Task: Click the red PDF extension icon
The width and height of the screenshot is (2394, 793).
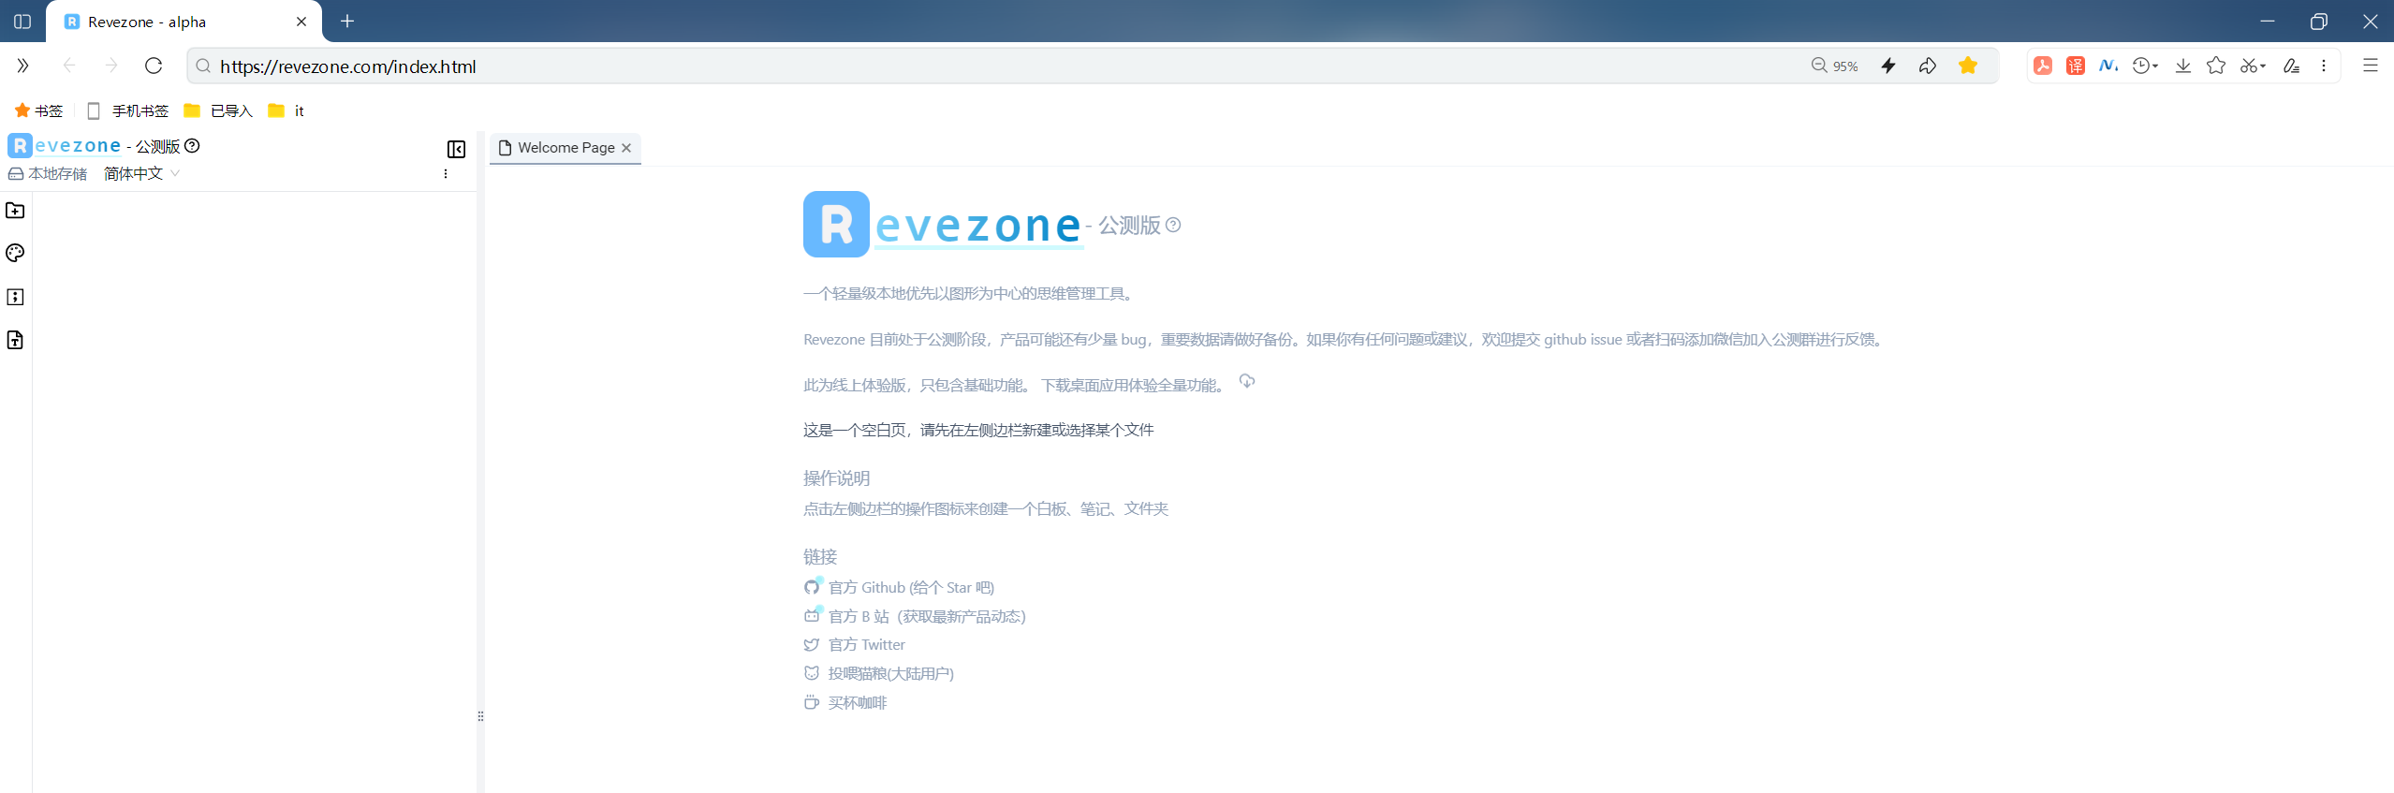Action: click(x=2043, y=66)
